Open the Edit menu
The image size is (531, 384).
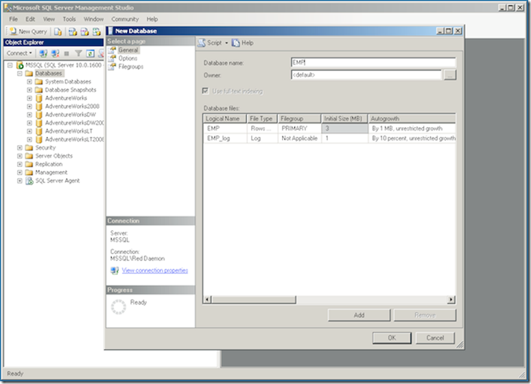coord(30,19)
